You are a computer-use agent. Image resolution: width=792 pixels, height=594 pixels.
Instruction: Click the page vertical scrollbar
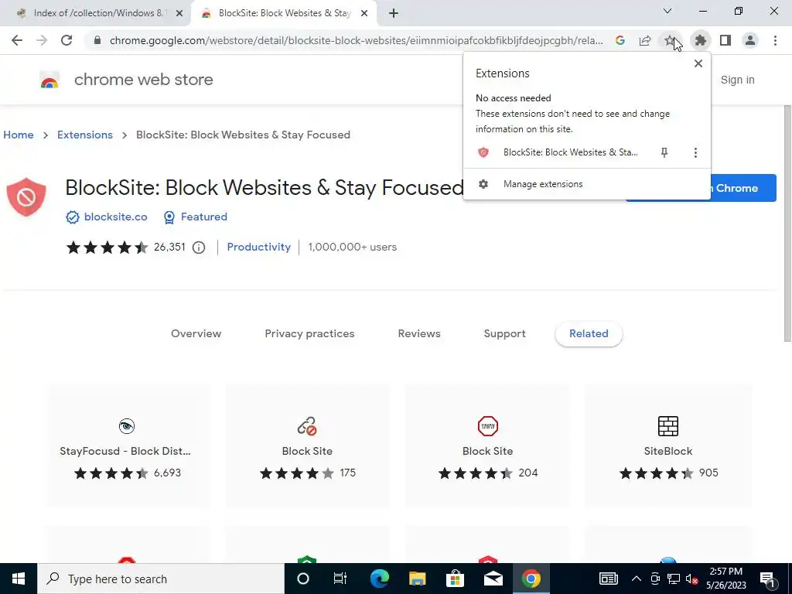tap(787, 224)
